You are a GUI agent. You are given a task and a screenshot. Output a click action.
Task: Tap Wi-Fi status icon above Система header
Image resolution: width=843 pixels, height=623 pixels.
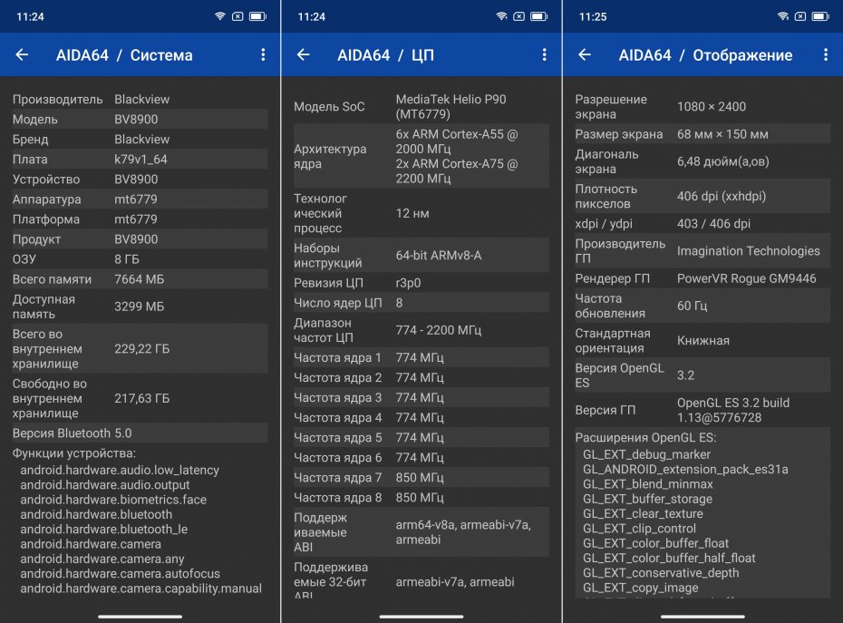(x=220, y=16)
